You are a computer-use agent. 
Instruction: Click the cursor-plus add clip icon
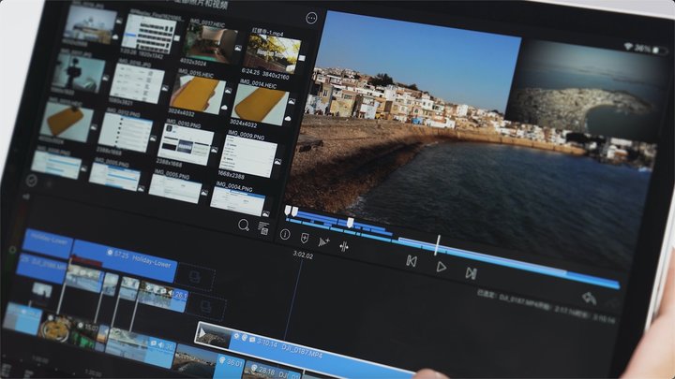[323, 241]
